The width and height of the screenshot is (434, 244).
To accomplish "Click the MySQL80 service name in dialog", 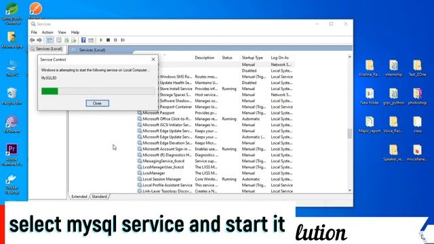I will [49, 78].
